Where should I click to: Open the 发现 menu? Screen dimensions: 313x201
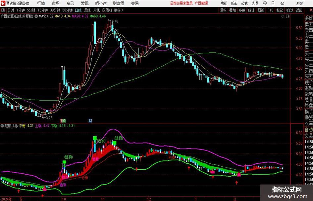tap(85, 3)
